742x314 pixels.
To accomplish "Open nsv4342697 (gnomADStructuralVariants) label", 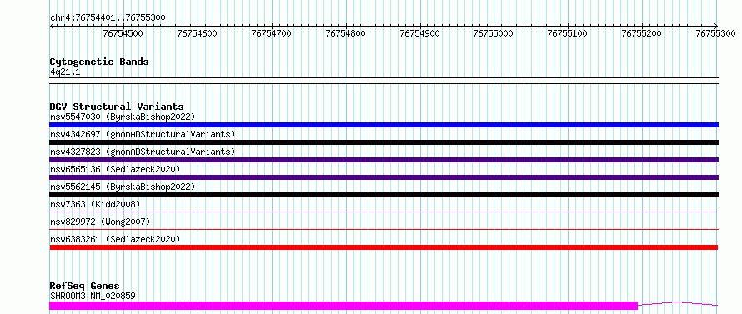I will click(x=143, y=134).
